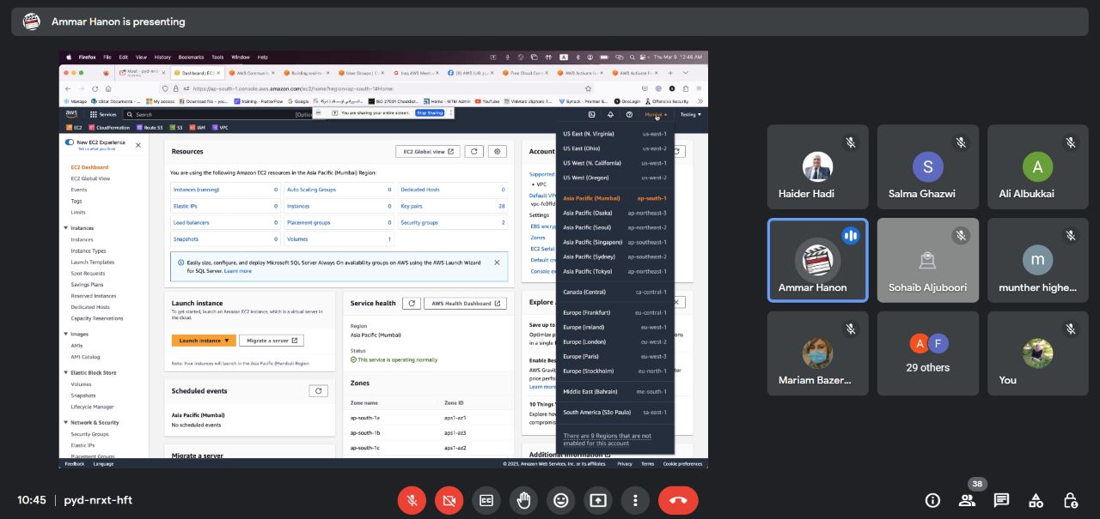Open the chat with everyone panel
The height and width of the screenshot is (519, 1100).
pyautogui.click(x=1001, y=500)
